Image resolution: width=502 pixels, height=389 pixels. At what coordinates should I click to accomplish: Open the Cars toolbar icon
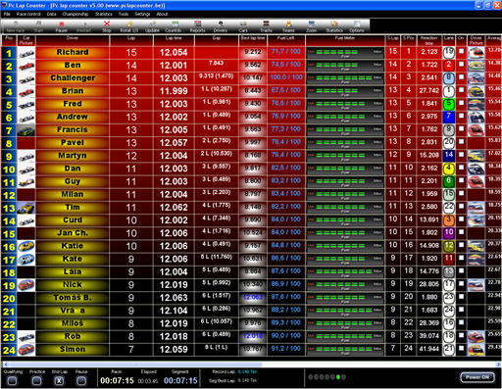243,26
